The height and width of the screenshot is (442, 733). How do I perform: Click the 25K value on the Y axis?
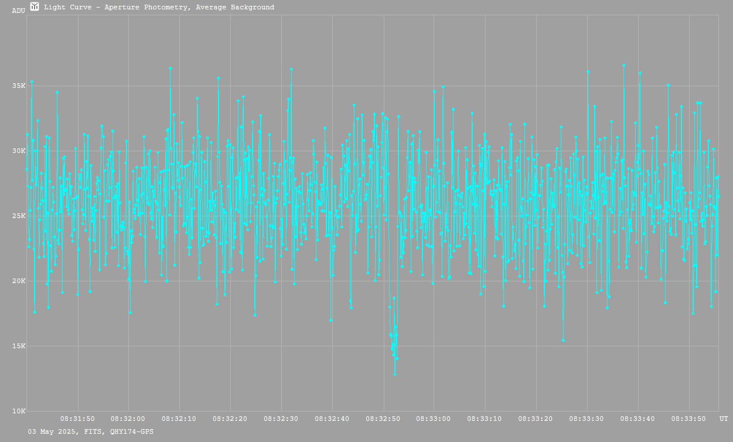[19, 216]
